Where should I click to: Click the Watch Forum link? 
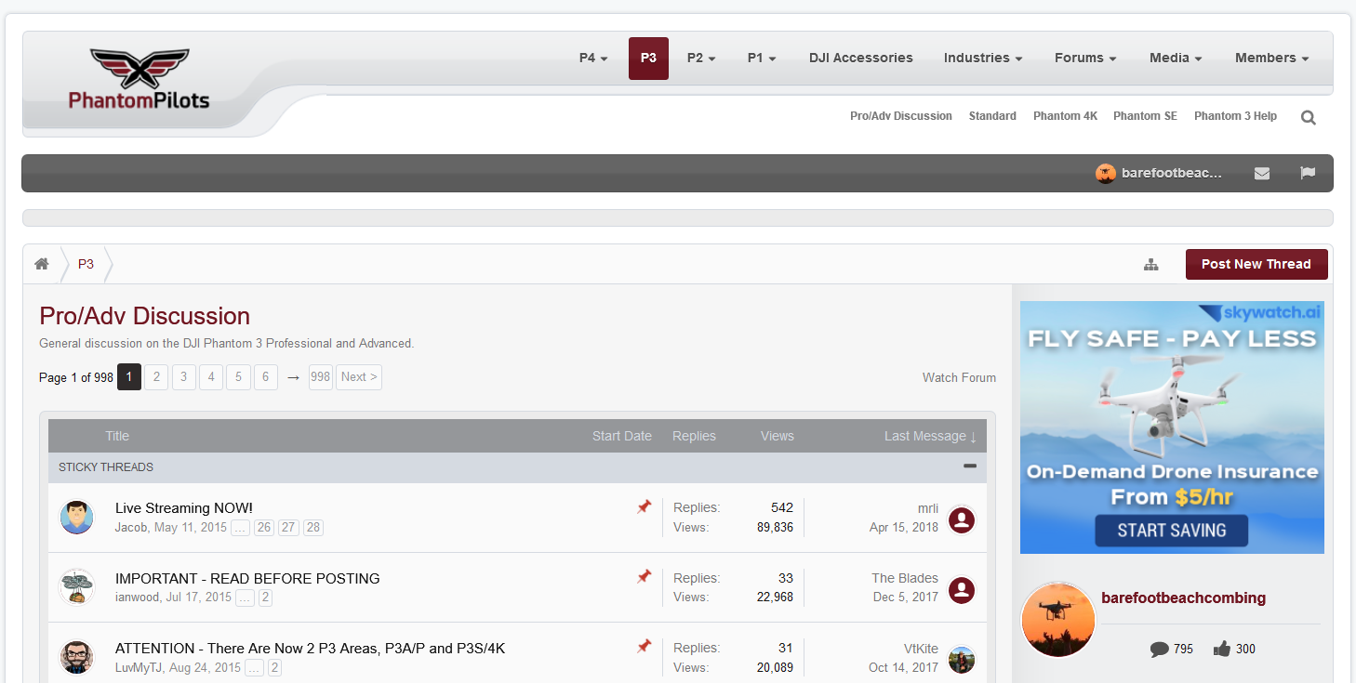(959, 377)
